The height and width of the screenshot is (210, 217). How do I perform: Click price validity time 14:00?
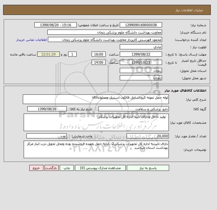coord(99,62)
